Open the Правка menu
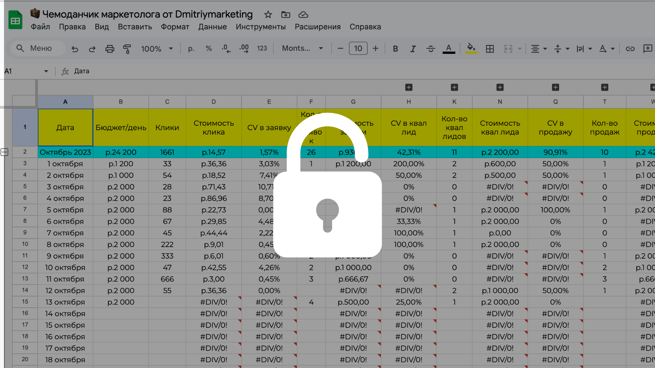The width and height of the screenshot is (655, 368). (72, 27)
